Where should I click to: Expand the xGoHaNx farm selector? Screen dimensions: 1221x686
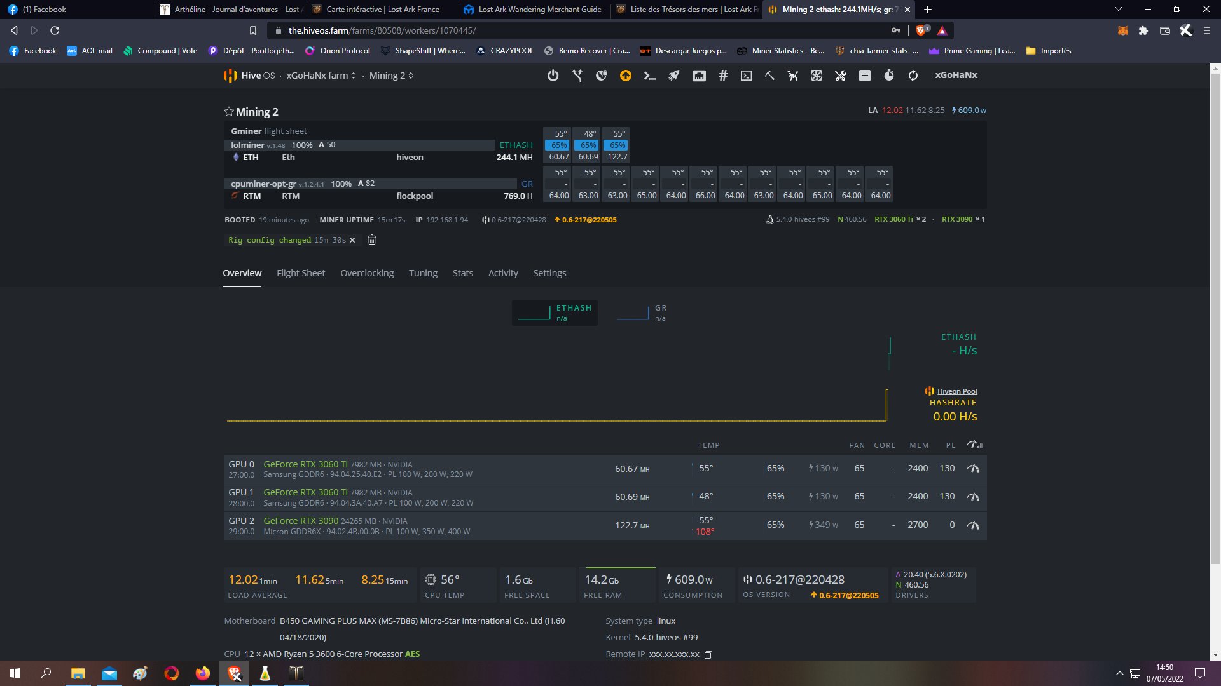(x=321, y=76)
